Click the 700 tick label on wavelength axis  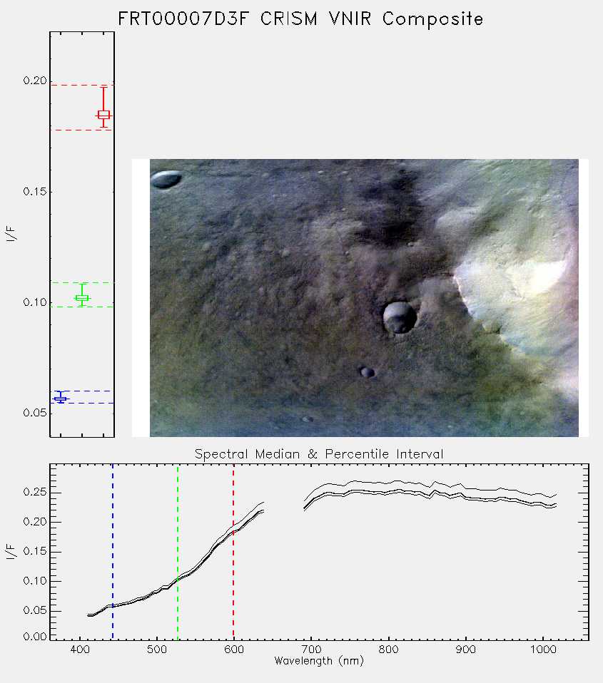pyautogui.click(x=311, y=649)
